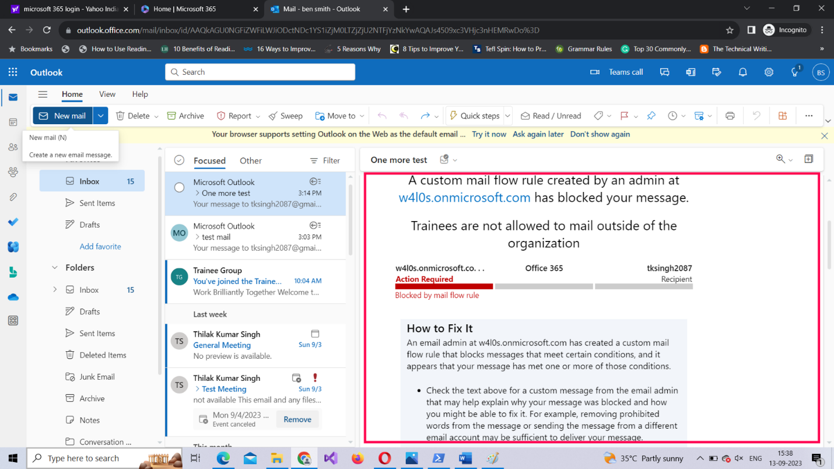The height and width of the screenshot is (469, 834).
Task: Toggle the hamburger navigation pane button
Action: (x=43, y=94)
